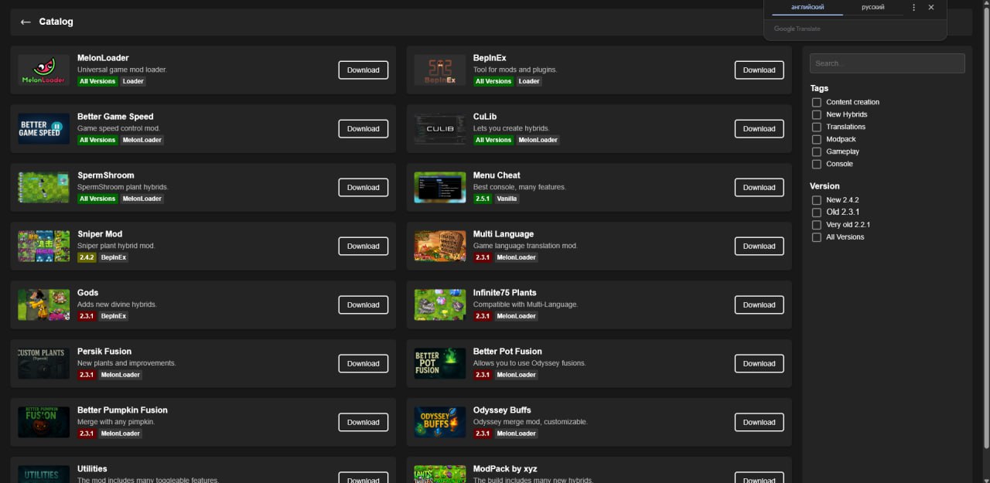Open the Odyssey Buffs thumbnail
The image size is (990, 483).
(x=439, y=422)
